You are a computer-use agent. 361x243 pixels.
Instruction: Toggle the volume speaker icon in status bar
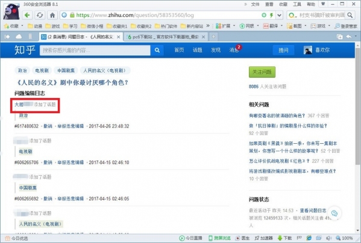[329, 238]
